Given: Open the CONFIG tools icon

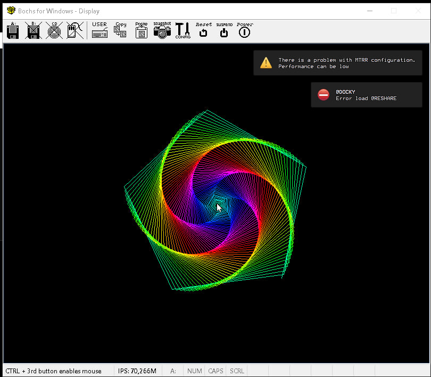Looking at the screenshot, I should pyautogui.click(x=183, y=31).
